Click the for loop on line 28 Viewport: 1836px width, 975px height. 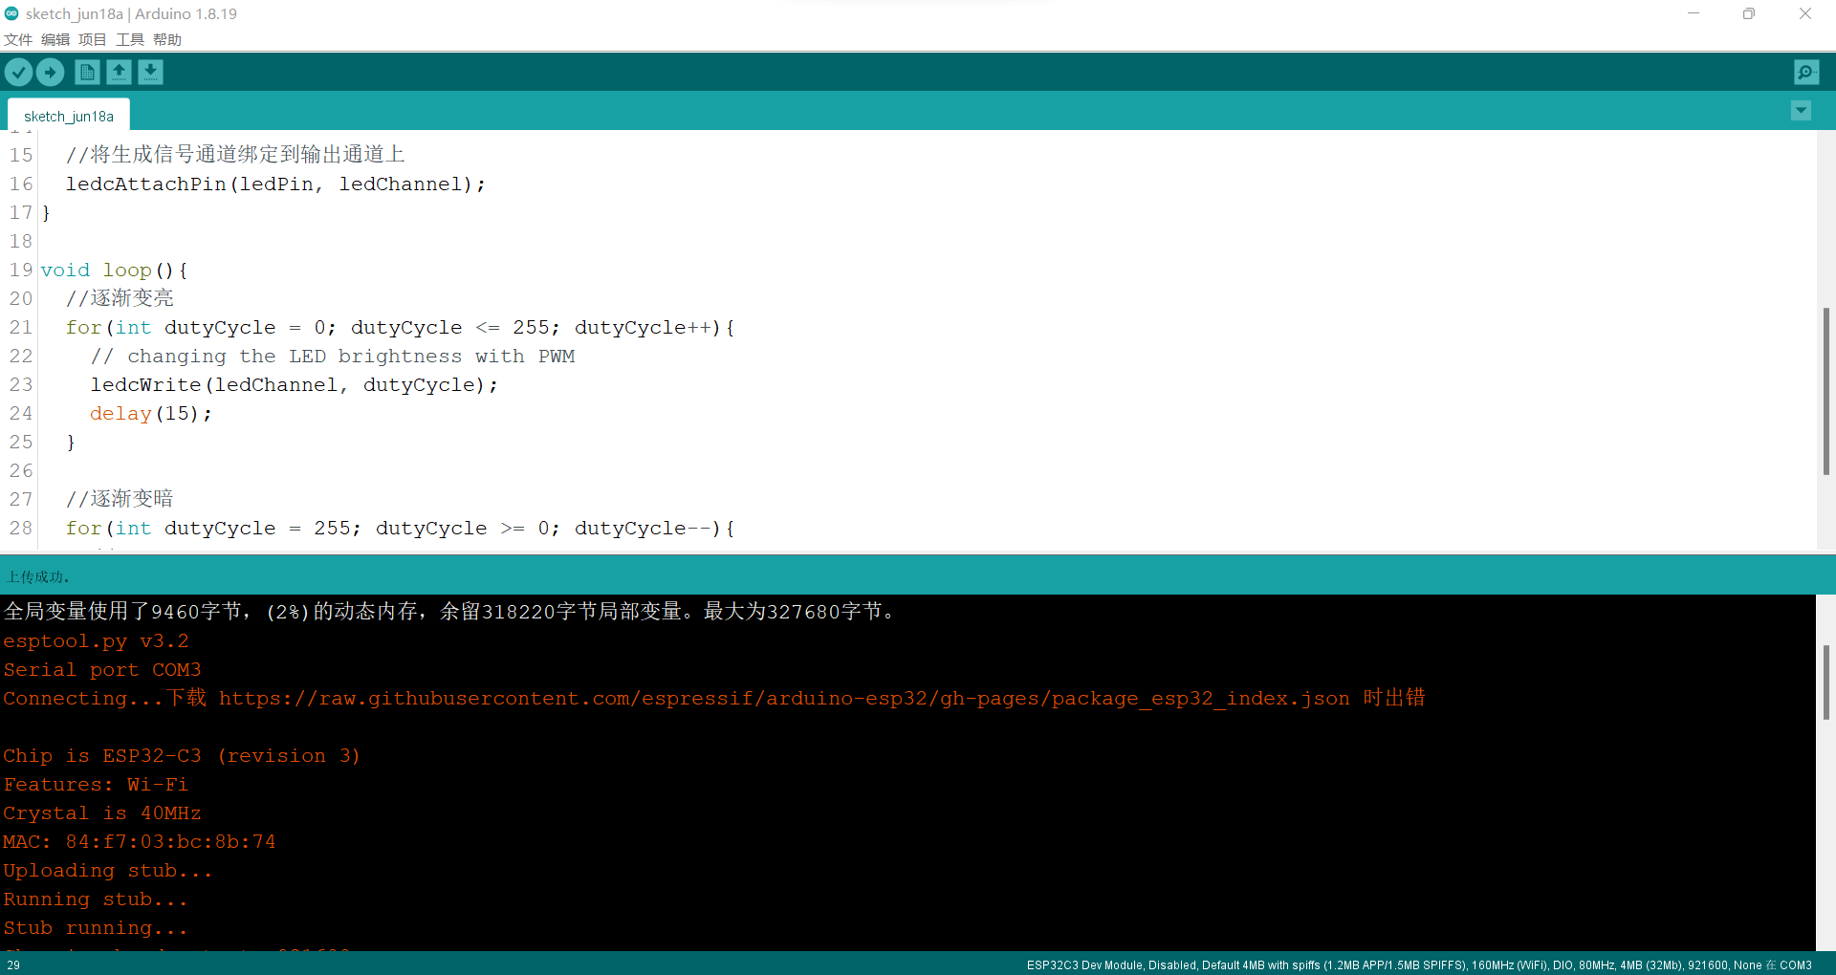[400, 528]
